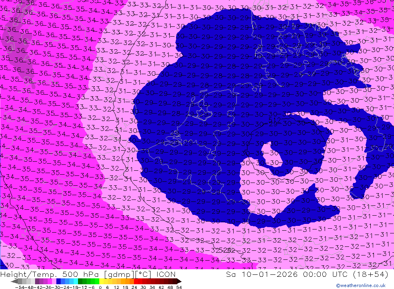This screenshot has height=289, width=394.
Task: Select the '54' legend value
Action: [x=179, y=287]
